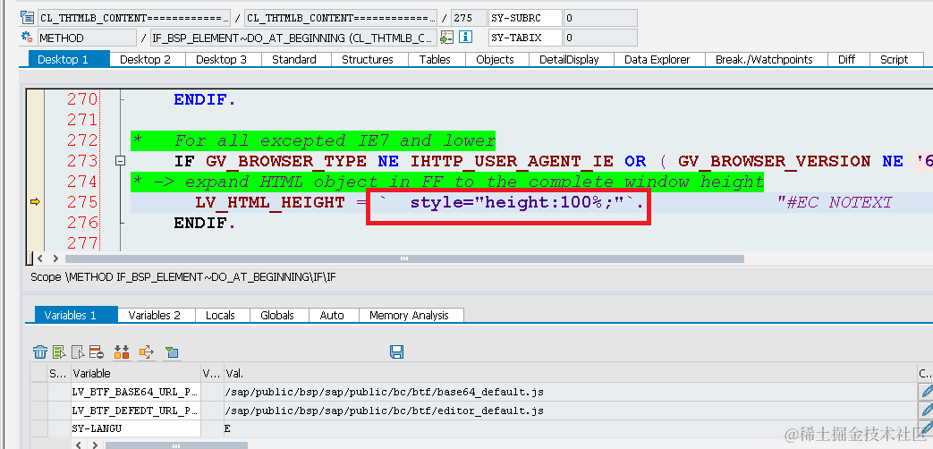
Task: Select the SY-LANGU variable cell
Action: tap(136, 428)
